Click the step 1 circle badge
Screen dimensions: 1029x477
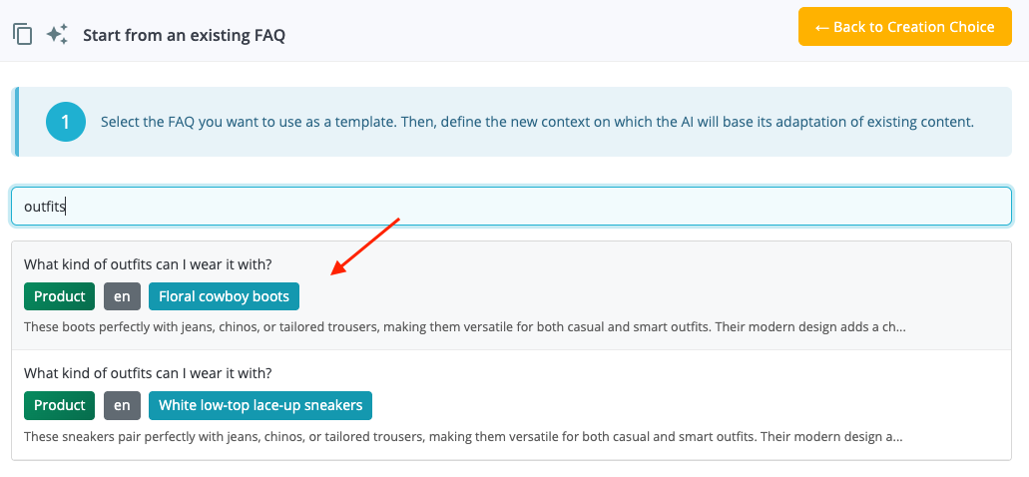(x=65, y=122)
